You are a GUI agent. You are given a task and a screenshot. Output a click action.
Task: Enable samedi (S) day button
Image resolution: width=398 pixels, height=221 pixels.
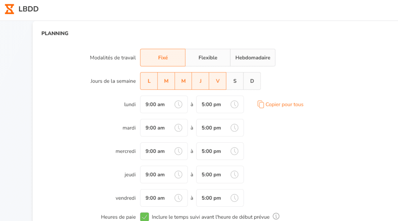235,81
